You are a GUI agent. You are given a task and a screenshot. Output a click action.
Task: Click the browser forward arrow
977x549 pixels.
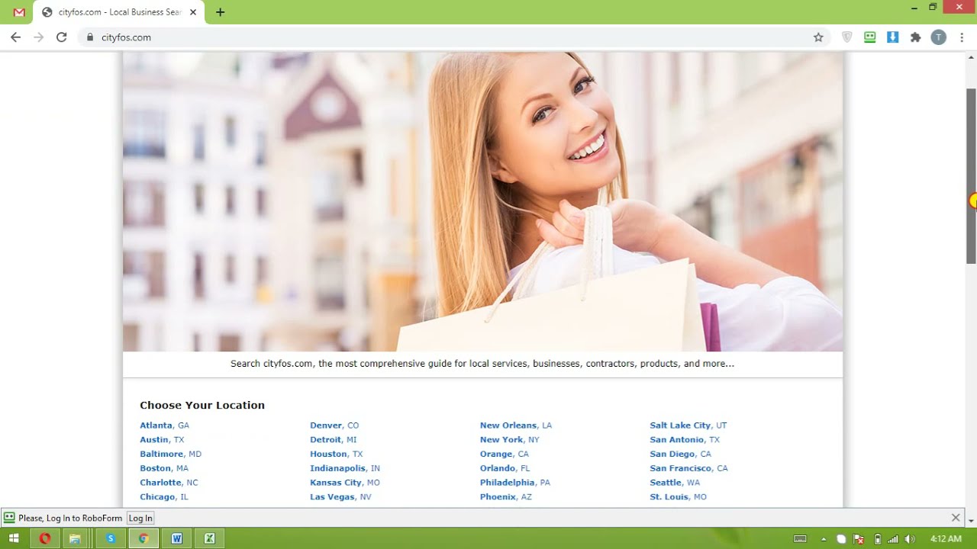38,37
